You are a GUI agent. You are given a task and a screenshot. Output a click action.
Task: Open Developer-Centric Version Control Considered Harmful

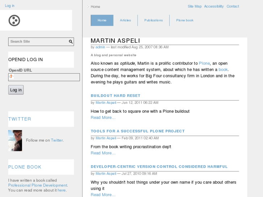tap(159, 167)
